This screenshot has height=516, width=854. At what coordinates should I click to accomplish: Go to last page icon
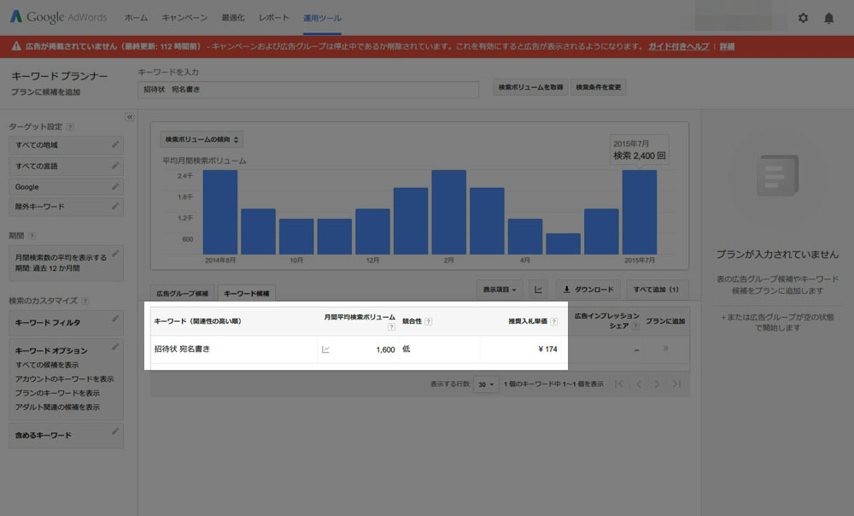[x=676, y=384]
